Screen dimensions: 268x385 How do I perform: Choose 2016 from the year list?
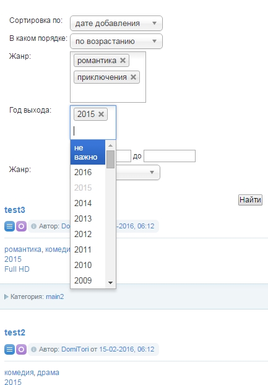88,172
